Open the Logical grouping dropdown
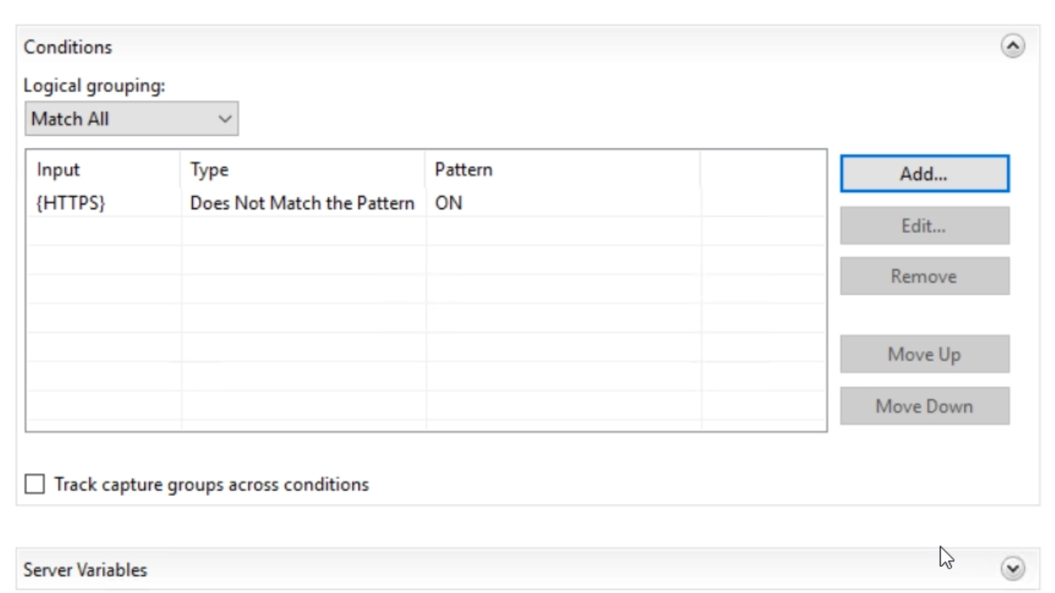This screenshot has height=593, width=1055. tap(131, 119)
